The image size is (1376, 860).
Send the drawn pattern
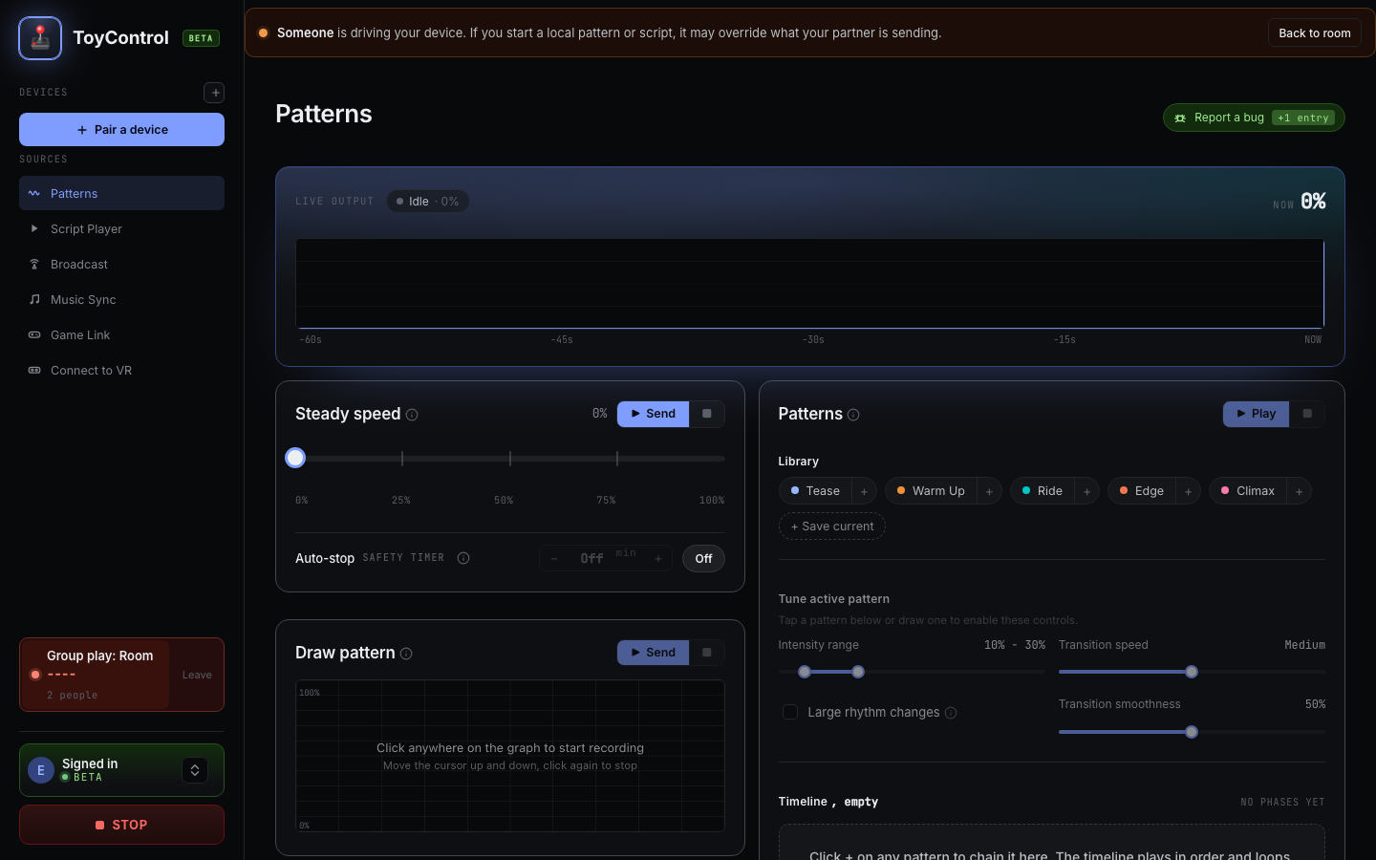653,653
